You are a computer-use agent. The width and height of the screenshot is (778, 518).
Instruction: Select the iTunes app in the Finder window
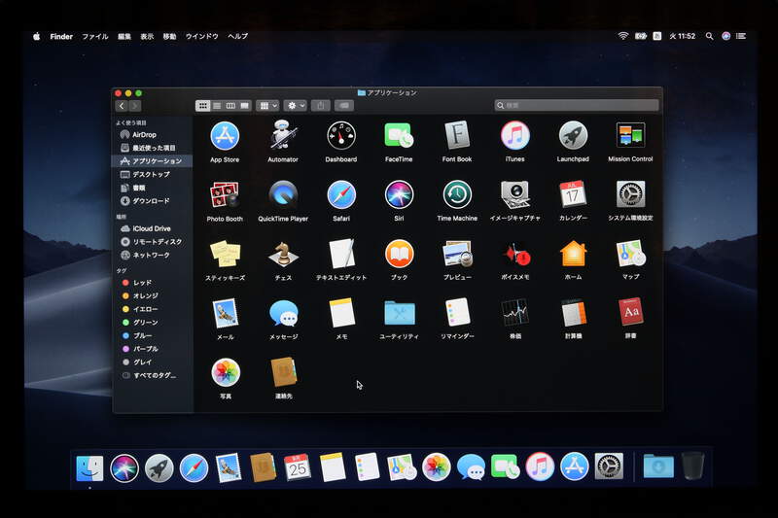[x=514, y=135]
